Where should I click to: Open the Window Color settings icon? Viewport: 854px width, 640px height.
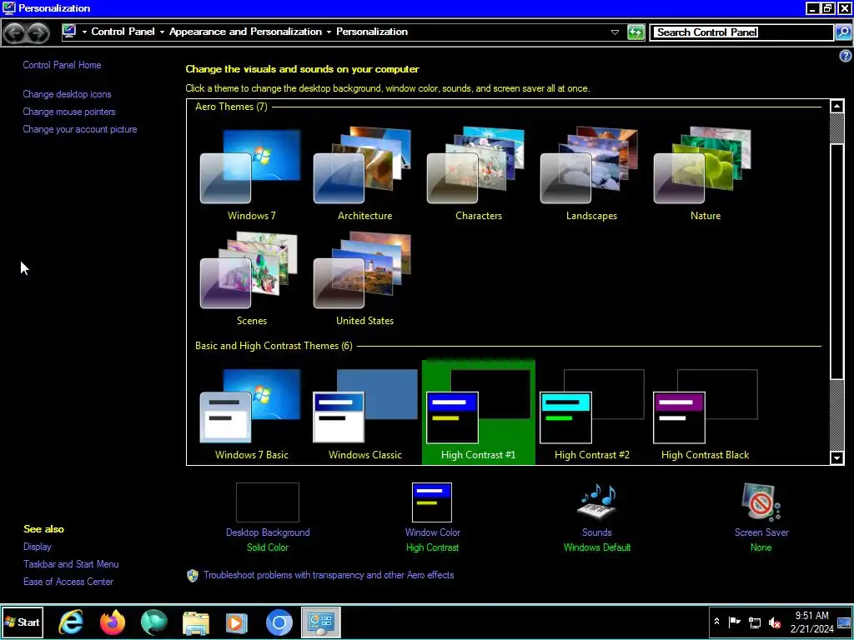tap(432, 502)
